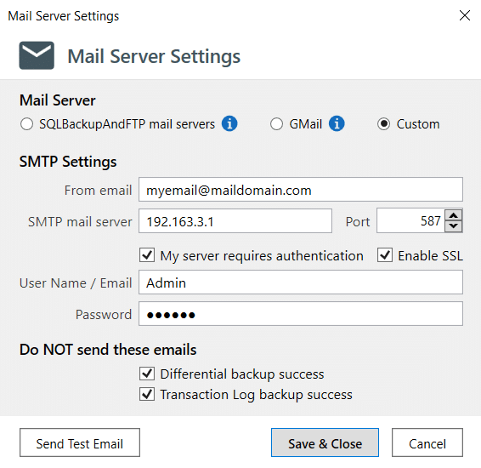Screen dimensions: 481x468
Task: Decrease port number with down arrow
Action: tap(454, 226)
